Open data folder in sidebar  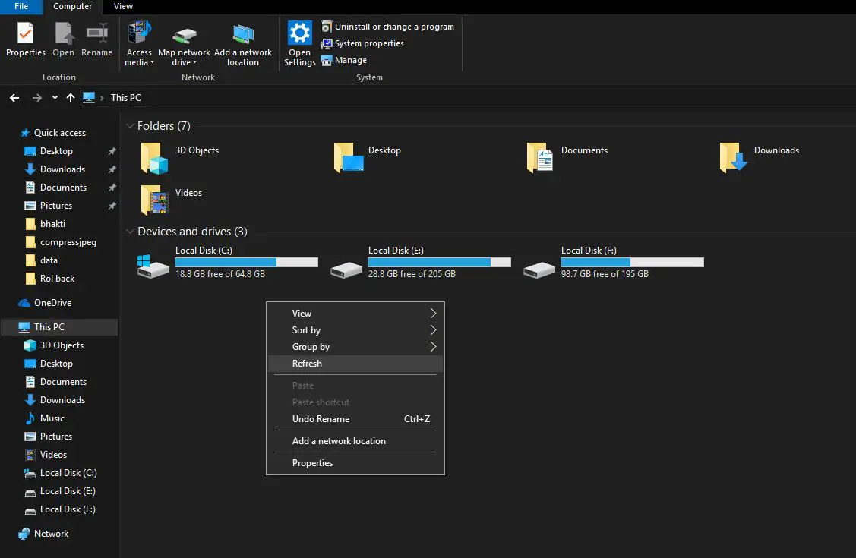click(x=49, y=260)
